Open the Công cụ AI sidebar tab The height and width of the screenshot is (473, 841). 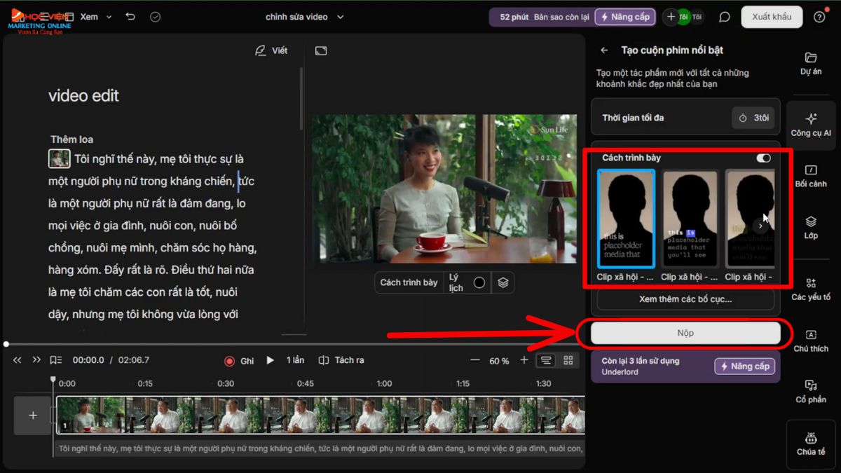pyautogui.click(x=811, y=125)
